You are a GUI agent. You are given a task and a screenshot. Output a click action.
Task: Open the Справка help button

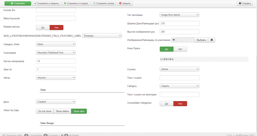[x=245, y=4]
